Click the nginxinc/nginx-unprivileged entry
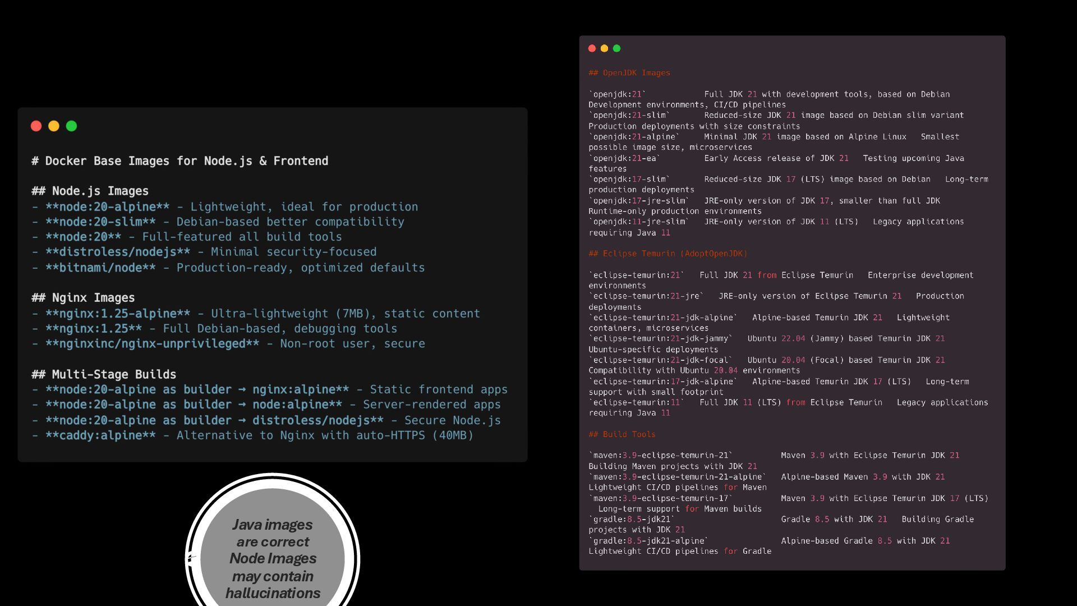Screen dimensions: 1077x606 pyautogui.click(x=228, y=343)
